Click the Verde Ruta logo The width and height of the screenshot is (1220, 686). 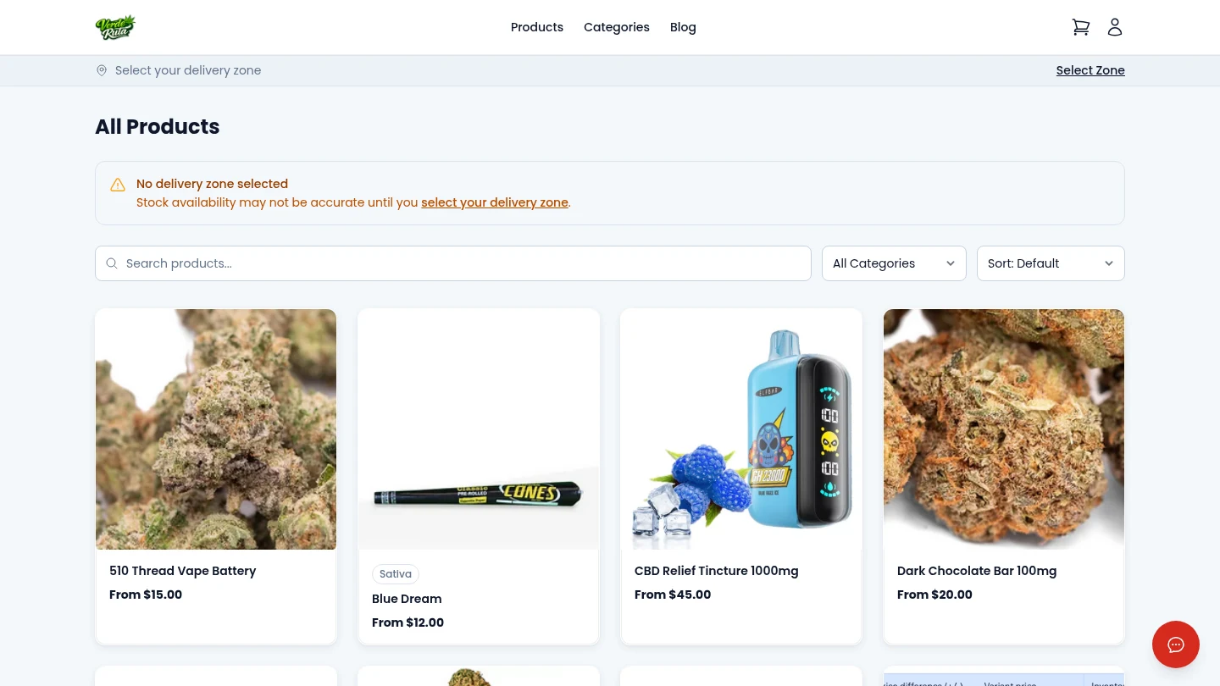[x=116, y=27]
